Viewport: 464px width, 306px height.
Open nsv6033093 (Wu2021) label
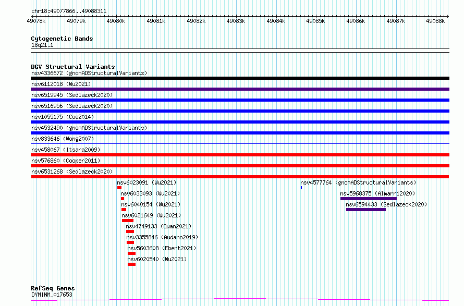tap(150, 193)
